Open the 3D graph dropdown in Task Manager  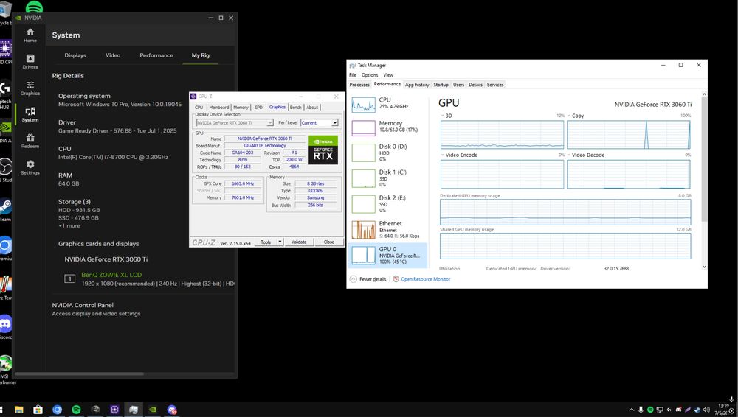[x=442, y=116]
